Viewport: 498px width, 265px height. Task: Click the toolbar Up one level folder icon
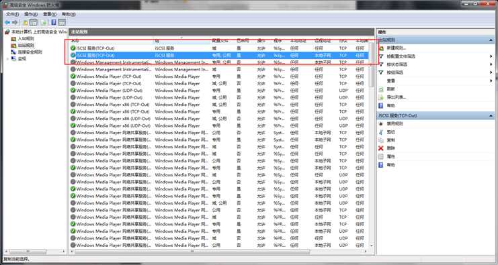(x=26, y=23)
